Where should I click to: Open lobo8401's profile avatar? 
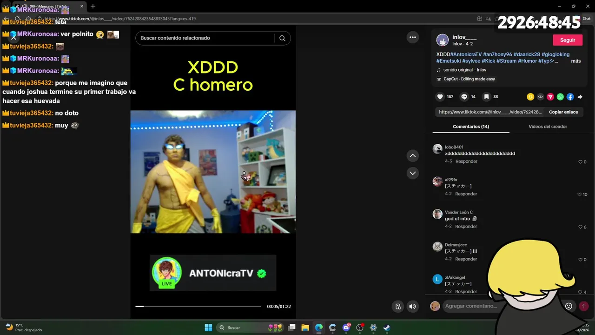click(437, 149)
